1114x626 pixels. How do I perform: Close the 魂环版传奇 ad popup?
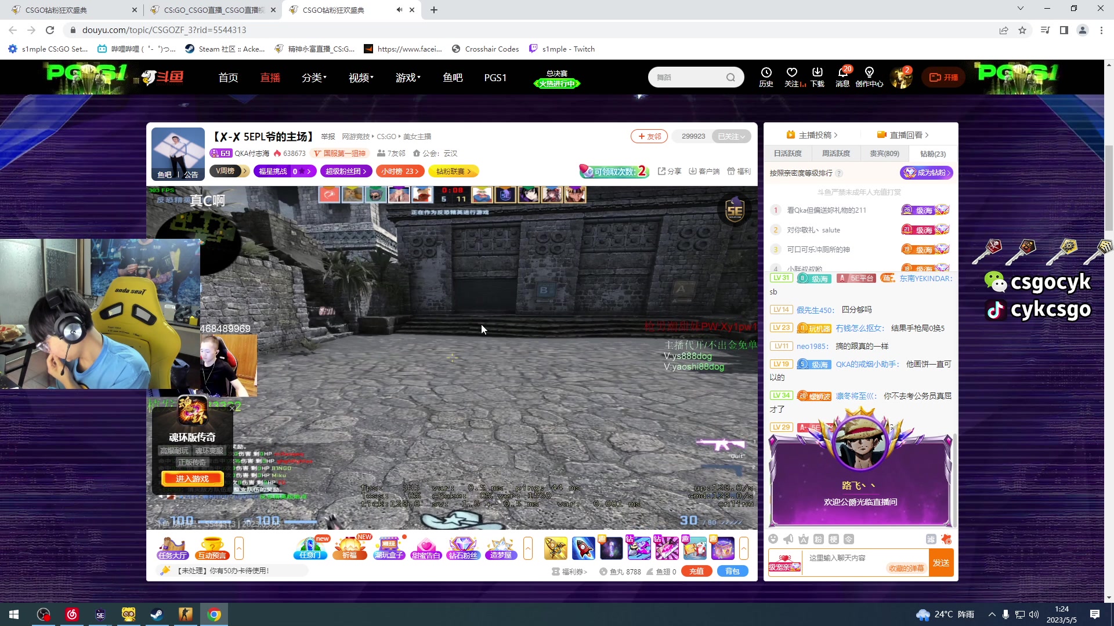232,408
